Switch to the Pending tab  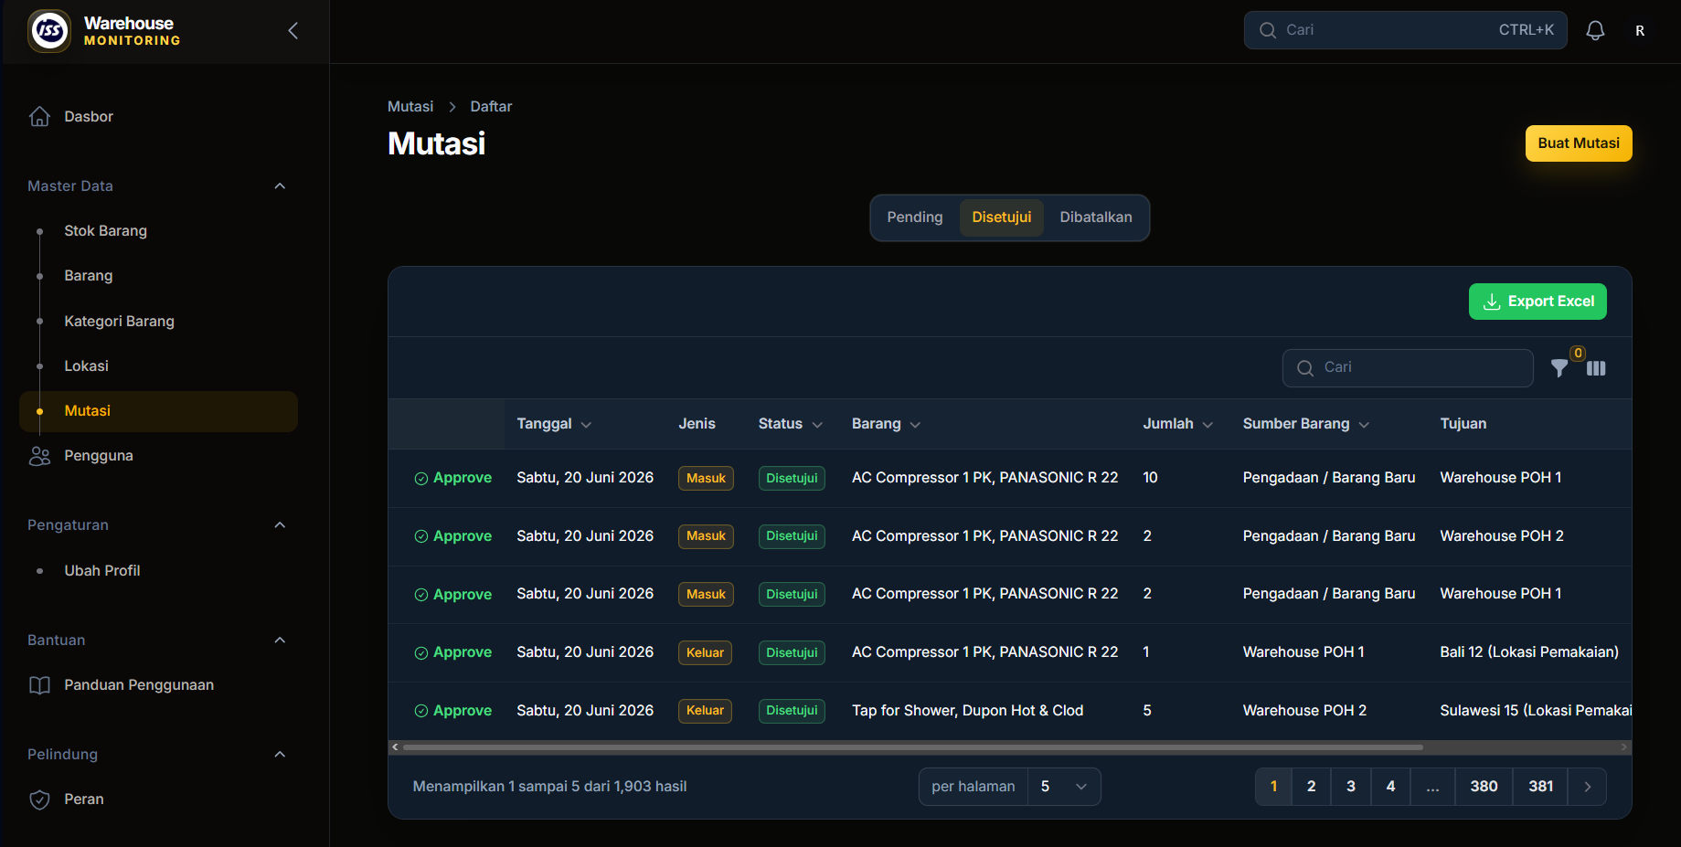(914, 217)
